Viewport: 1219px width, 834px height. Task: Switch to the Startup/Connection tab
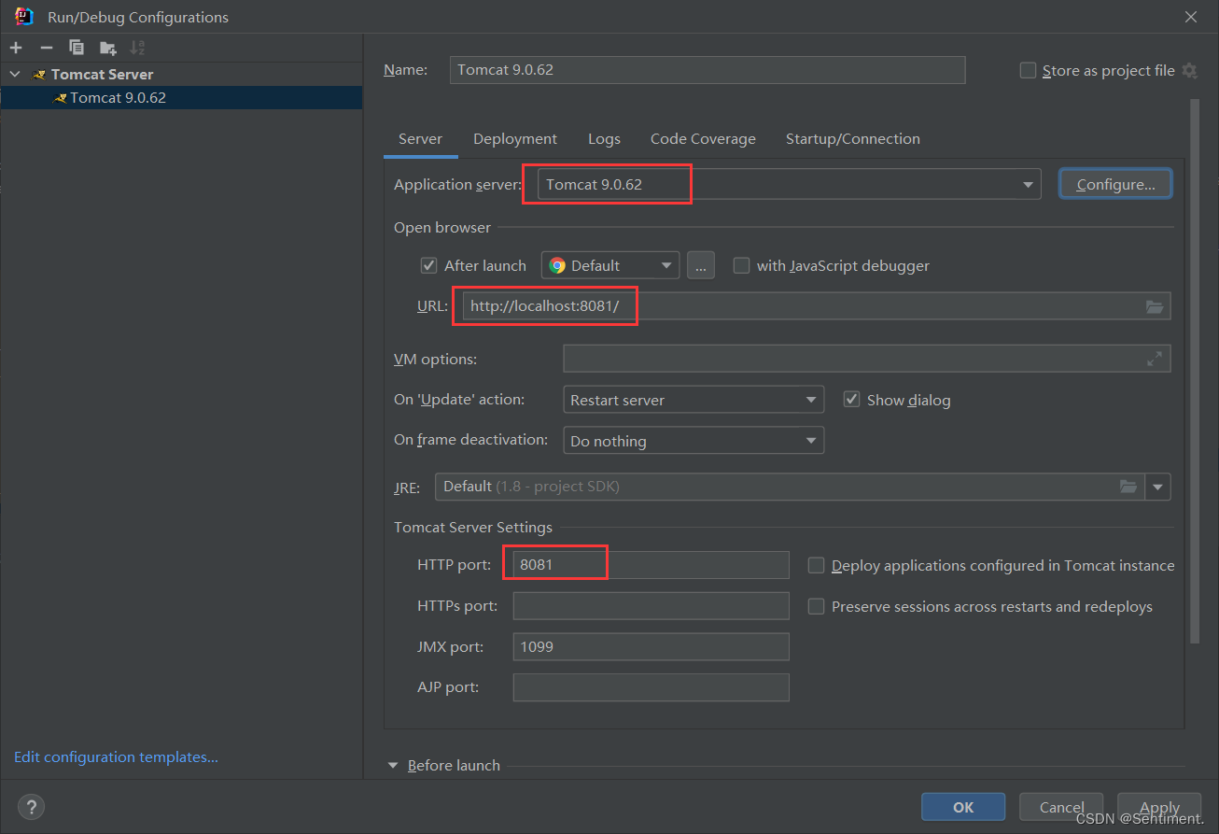[853, 139]
